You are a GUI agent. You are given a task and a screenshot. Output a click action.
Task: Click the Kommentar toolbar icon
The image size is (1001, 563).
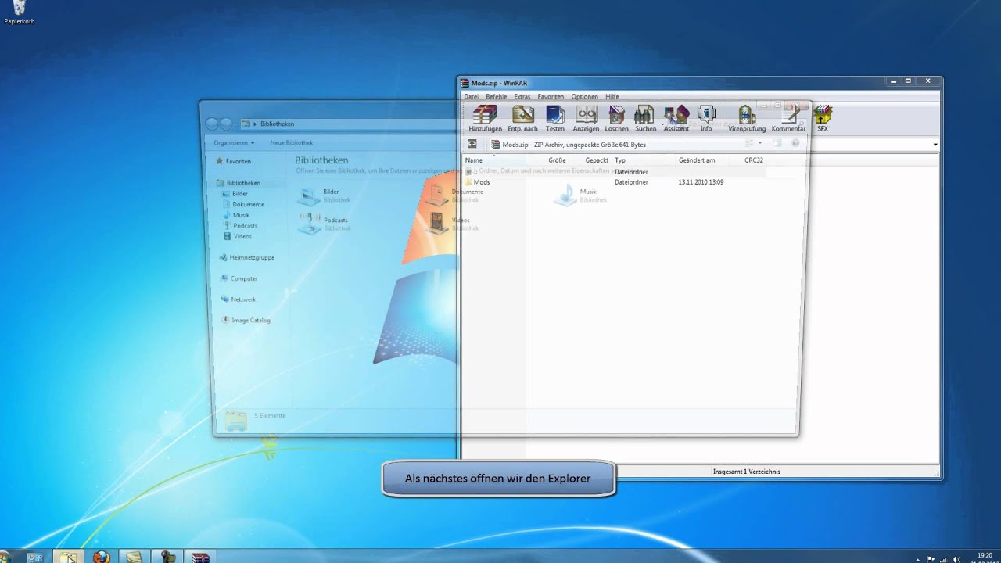pos(788,118)
